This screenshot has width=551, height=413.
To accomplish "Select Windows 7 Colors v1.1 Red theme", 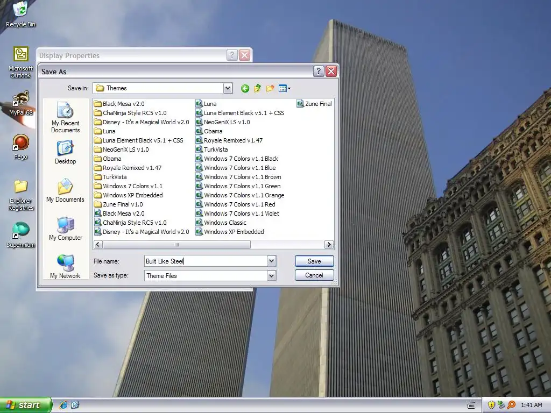I will point(236,204).
